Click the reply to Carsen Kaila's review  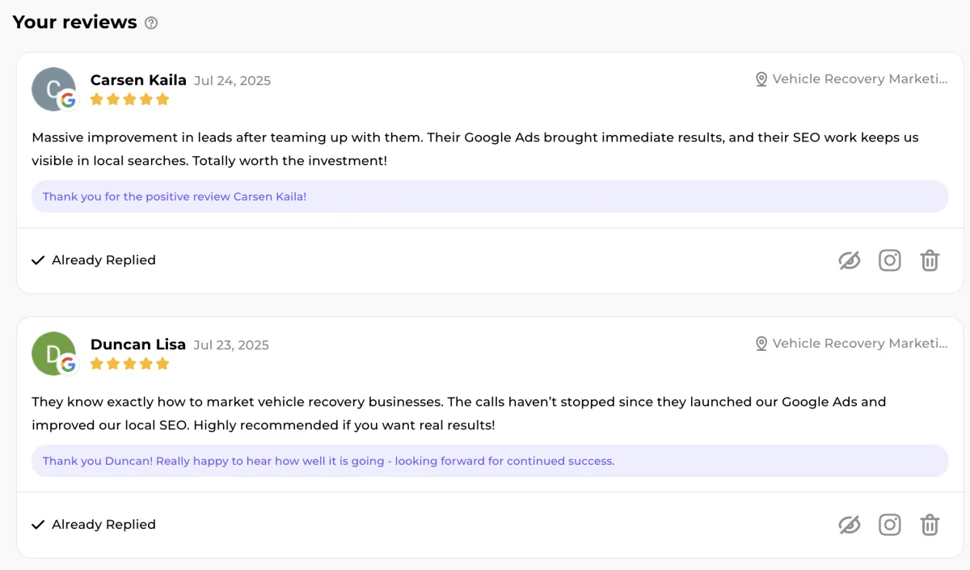175,196
